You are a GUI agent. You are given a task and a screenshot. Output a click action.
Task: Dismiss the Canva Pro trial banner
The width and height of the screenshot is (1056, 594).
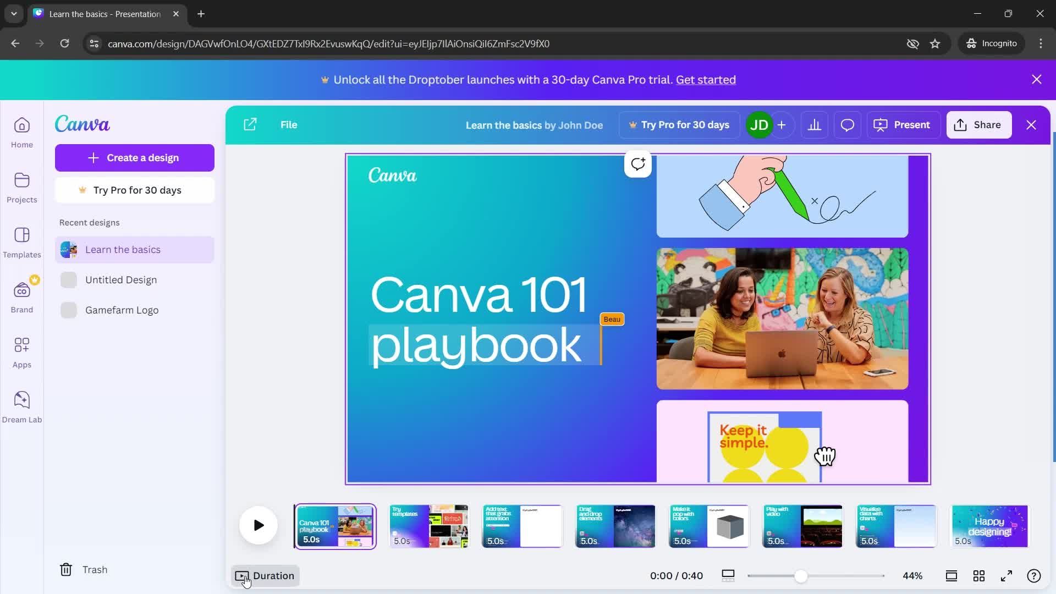pos(1037,79)
